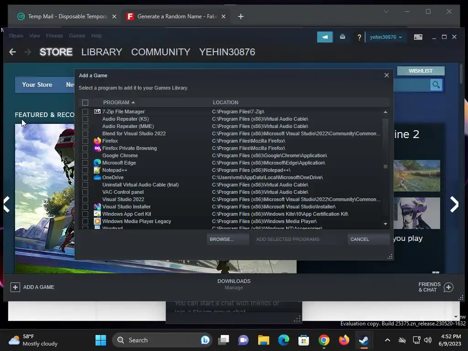This screenshot has width=468, height=351.
Task: Check the Notepad++ checkbox
Action: 85,170
